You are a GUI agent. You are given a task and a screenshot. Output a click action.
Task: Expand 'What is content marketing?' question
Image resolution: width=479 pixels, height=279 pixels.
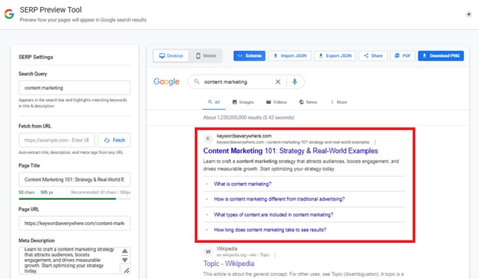pyautogui.click(x=304, y=184)
